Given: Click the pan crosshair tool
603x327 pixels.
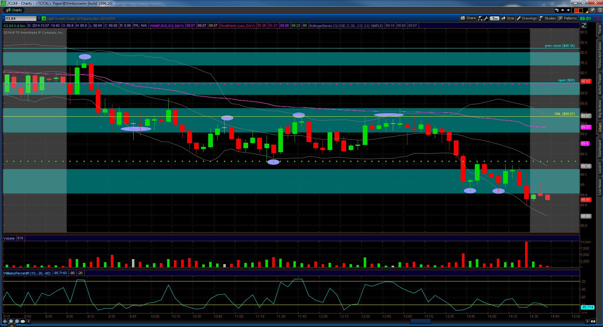Looking at the screenshot, I should pos(5,321).
